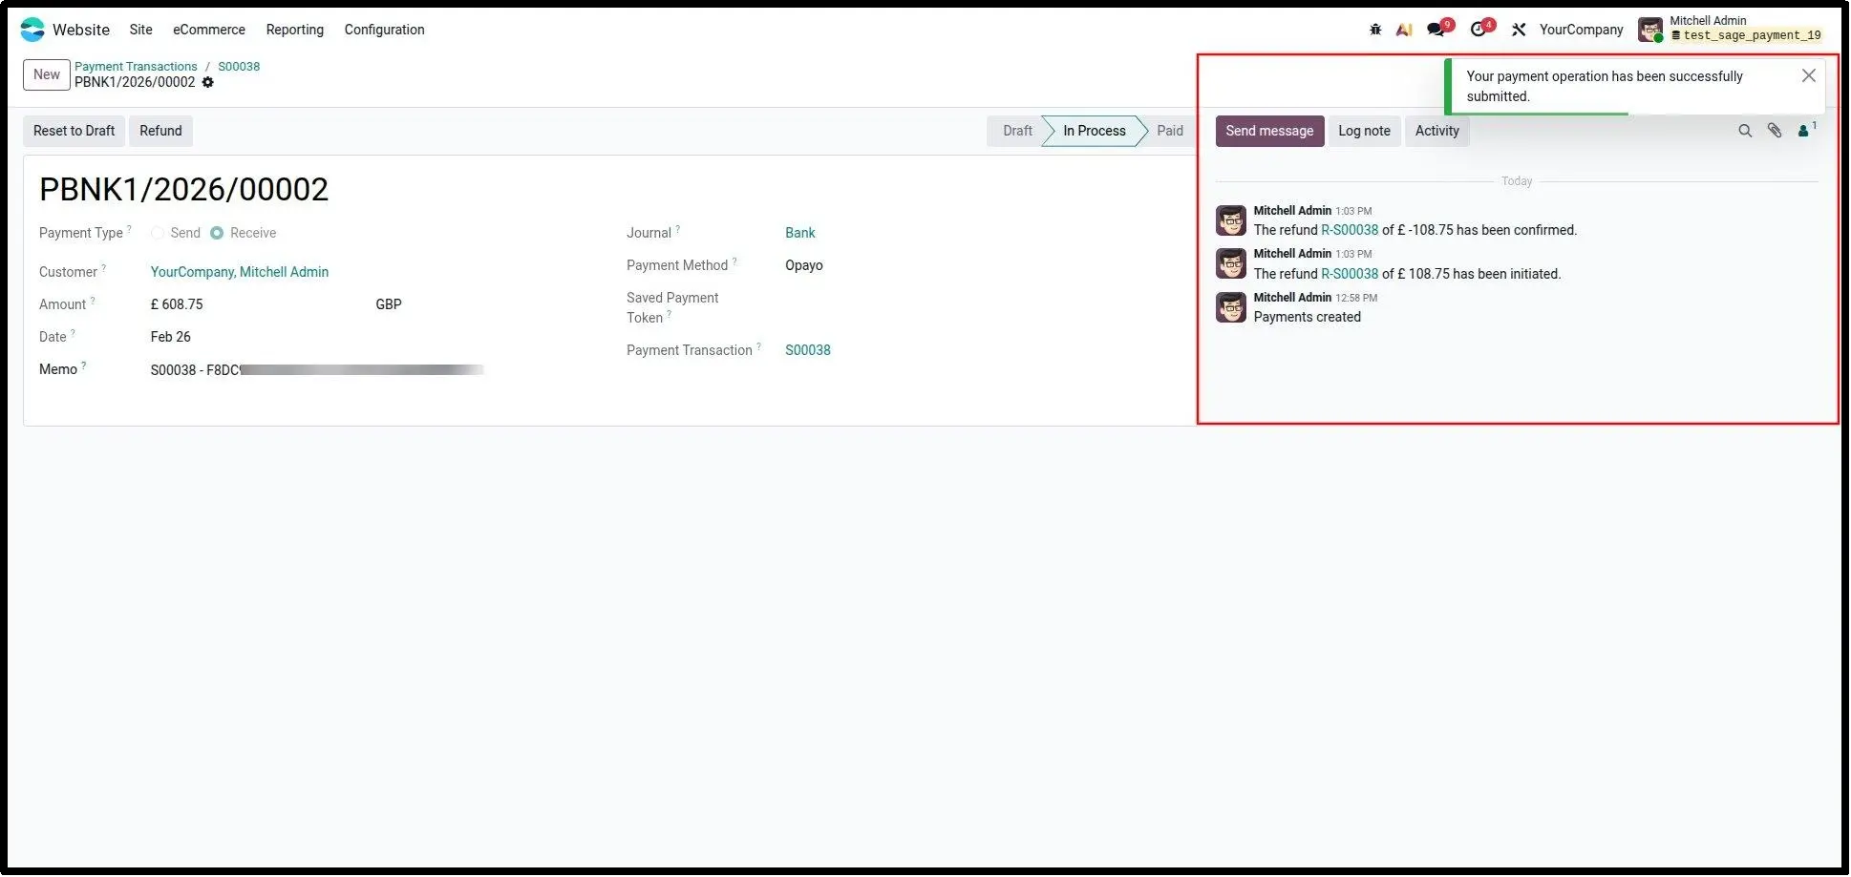Click Mitchell Admin name on 12:58 PM message
Viewport: 1851px width, 877px height.
(1293, 298)
